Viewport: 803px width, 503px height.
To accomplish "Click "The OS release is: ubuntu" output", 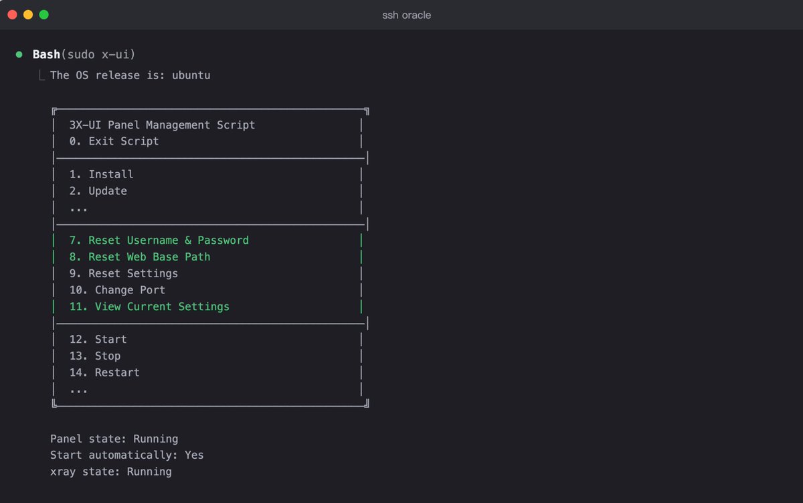I will click(x=130, y=75).
